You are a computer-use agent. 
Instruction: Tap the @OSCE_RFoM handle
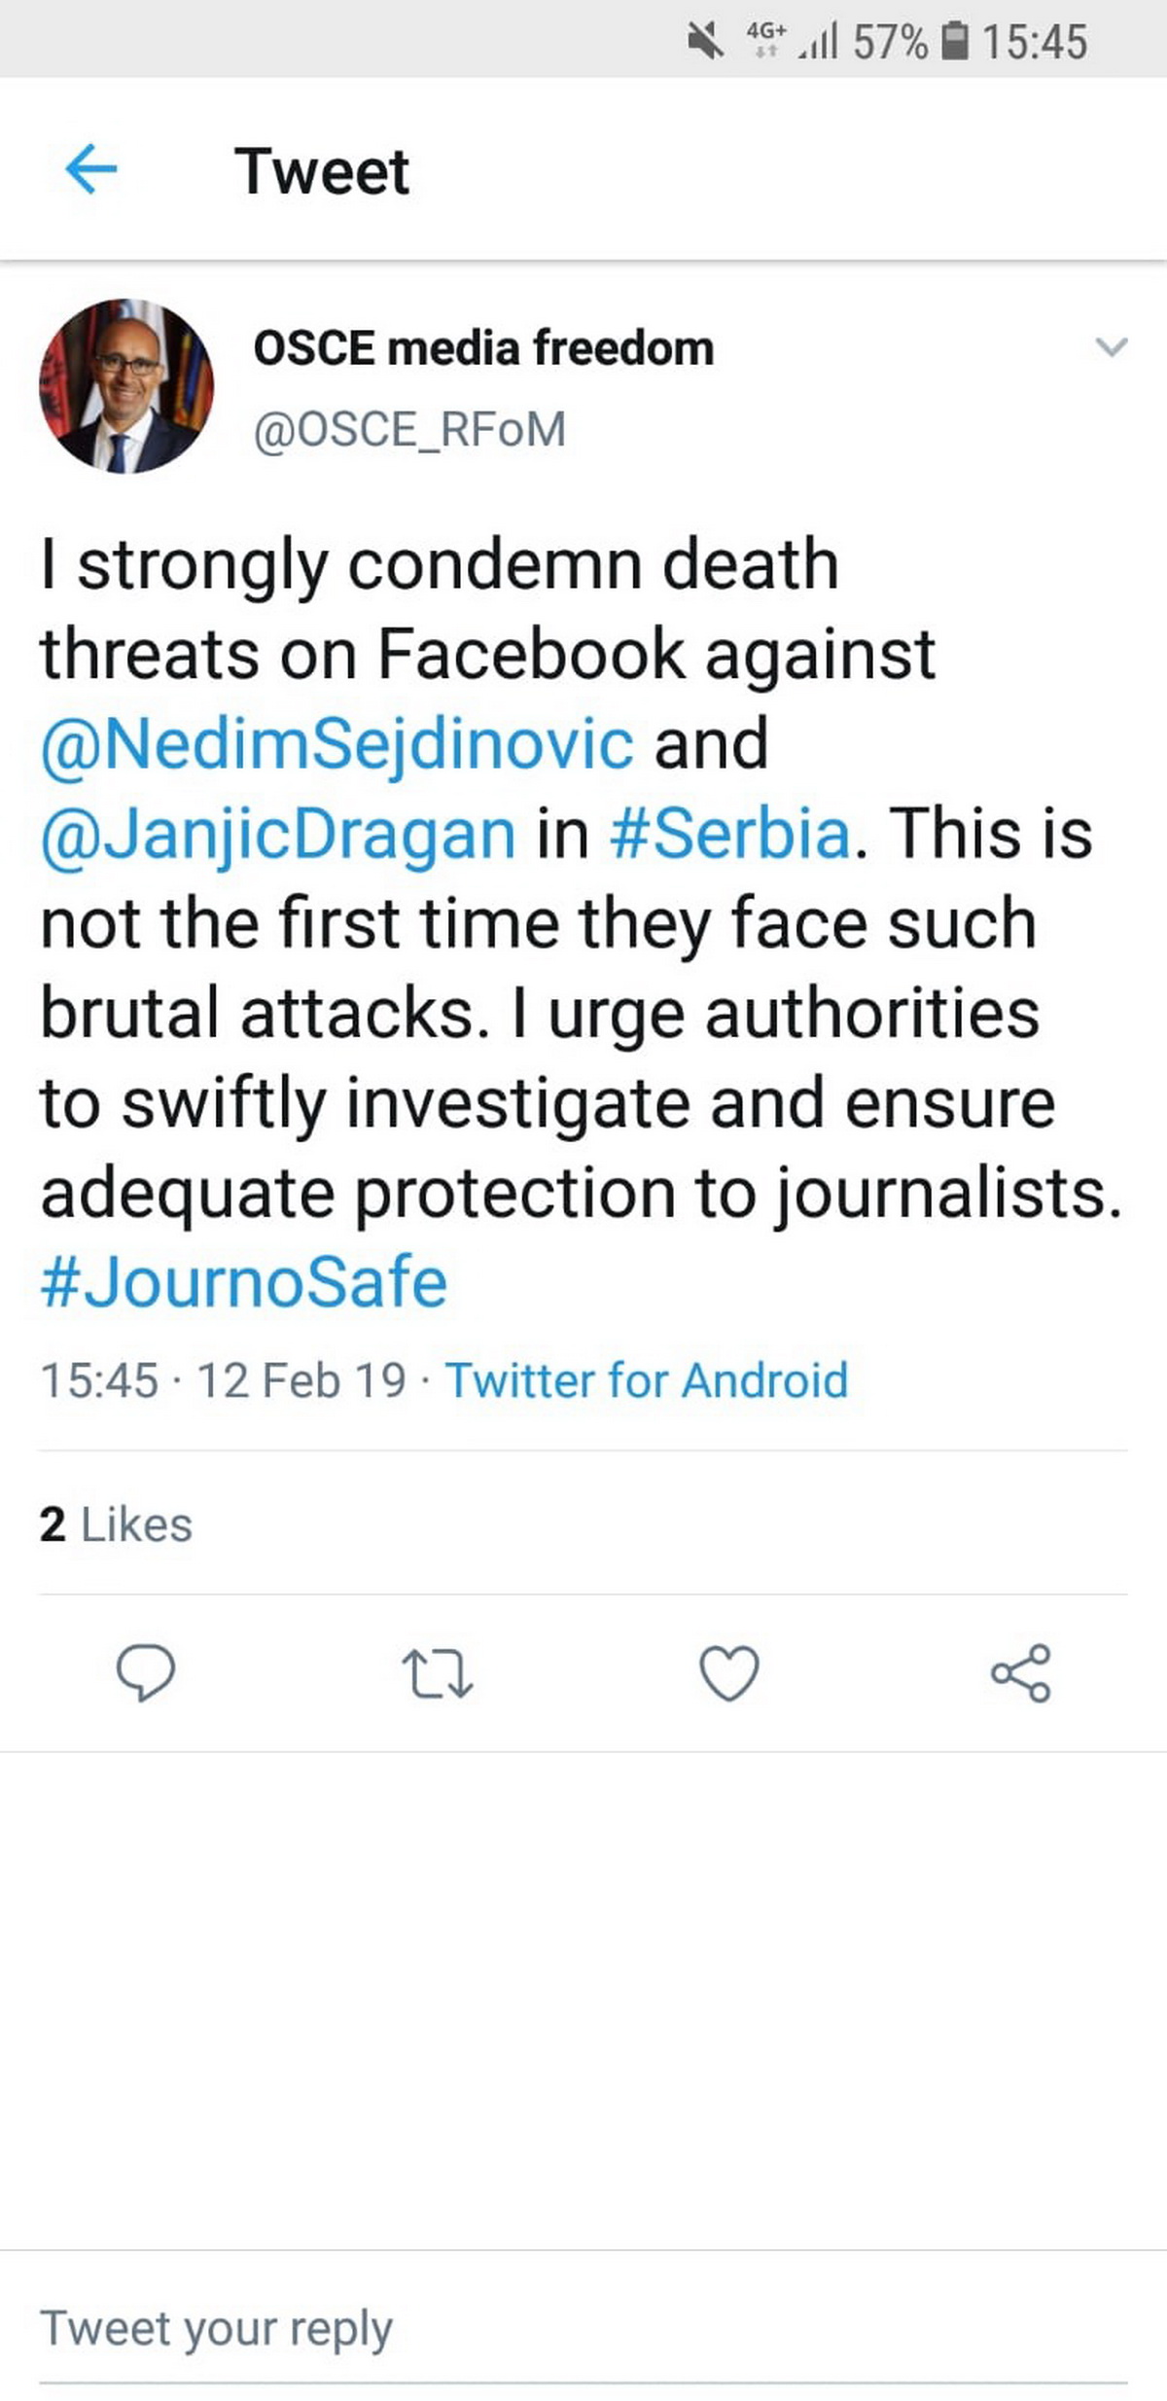[409, 430]
